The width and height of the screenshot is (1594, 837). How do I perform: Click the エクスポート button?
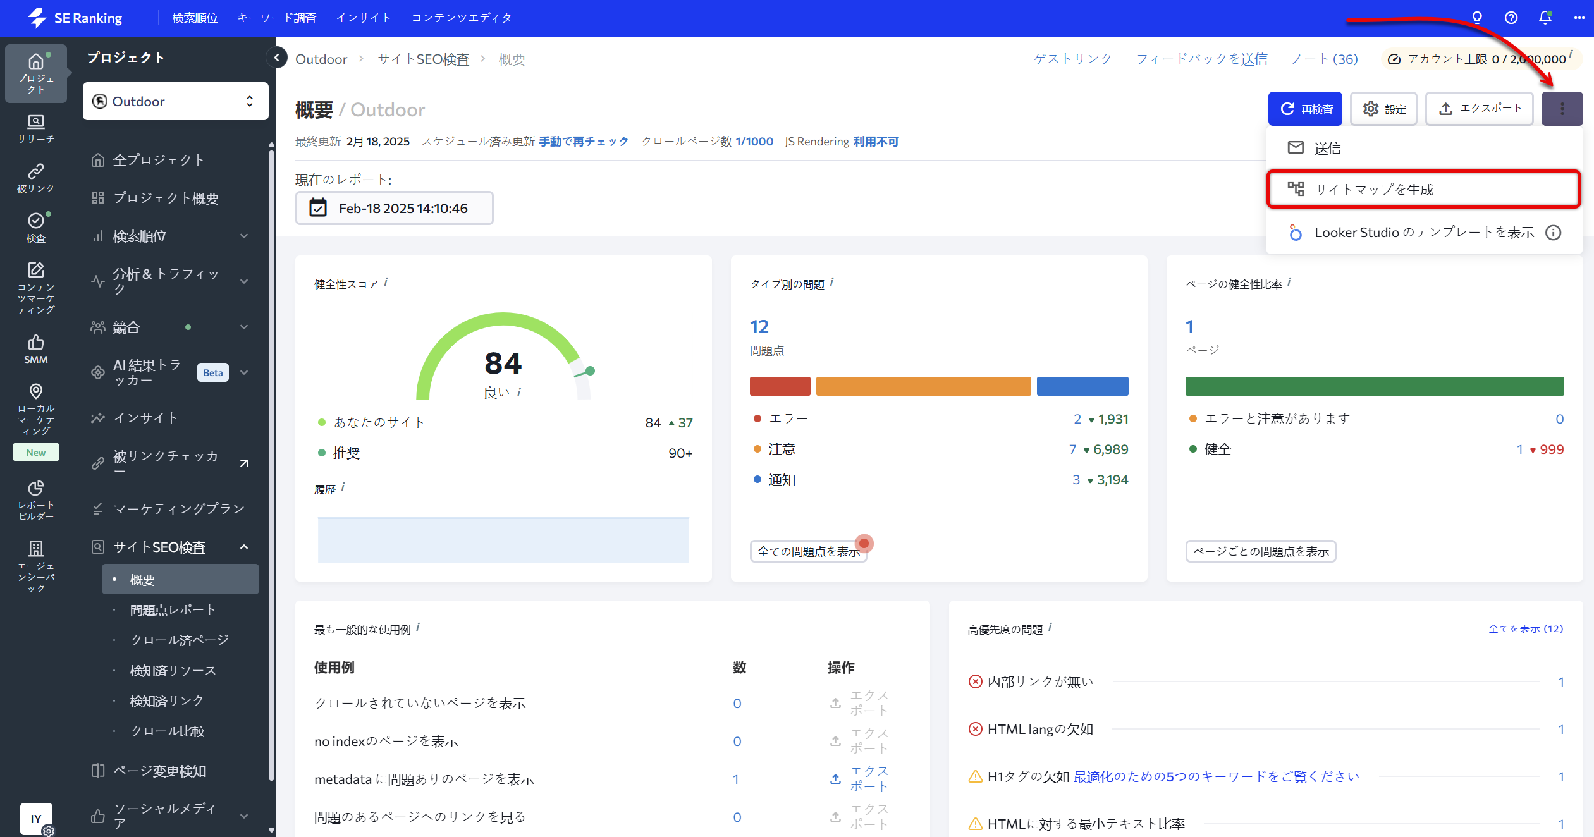(1480, 109)
